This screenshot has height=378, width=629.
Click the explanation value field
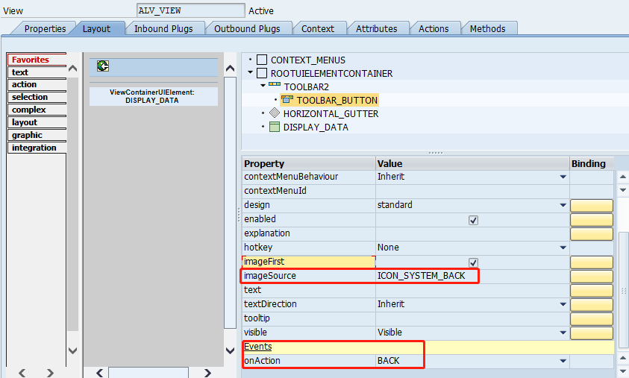[472, 233]
